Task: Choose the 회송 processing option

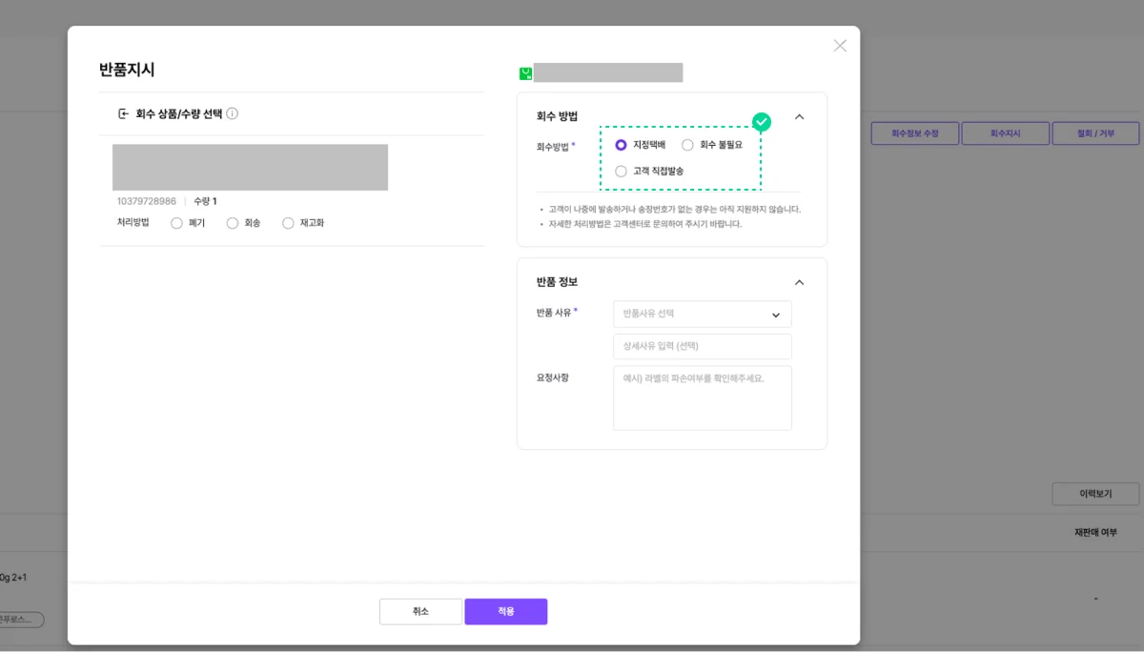Action: click(x=232, y=223)
